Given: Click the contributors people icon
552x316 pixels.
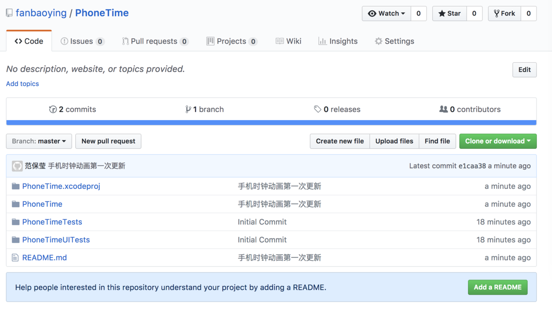Looking at the screenshot, I should click(443, 109).
